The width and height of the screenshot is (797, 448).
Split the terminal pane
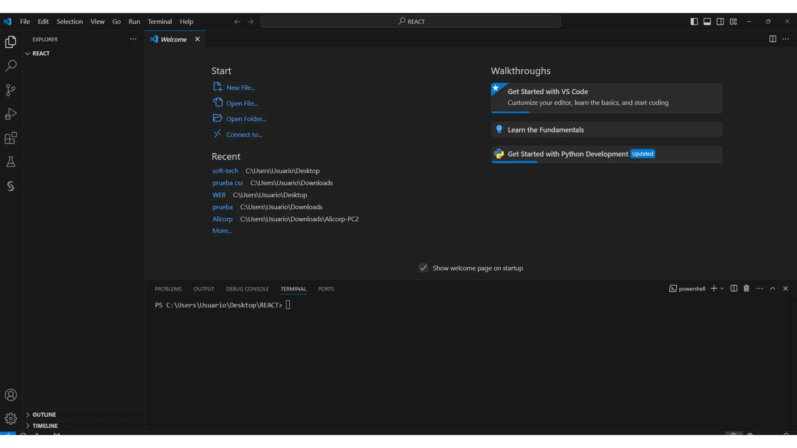point(734,289)
